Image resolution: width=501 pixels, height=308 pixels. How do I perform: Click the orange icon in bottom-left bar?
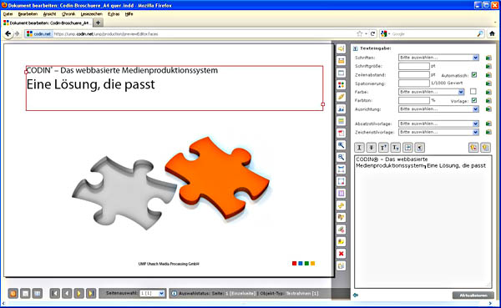[13, 293]
